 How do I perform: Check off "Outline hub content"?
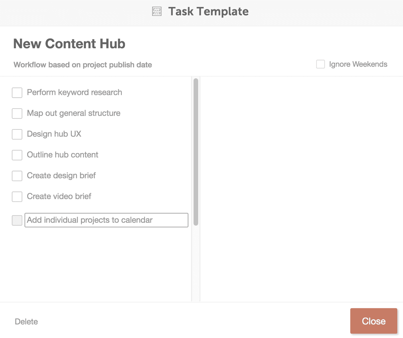17,155
